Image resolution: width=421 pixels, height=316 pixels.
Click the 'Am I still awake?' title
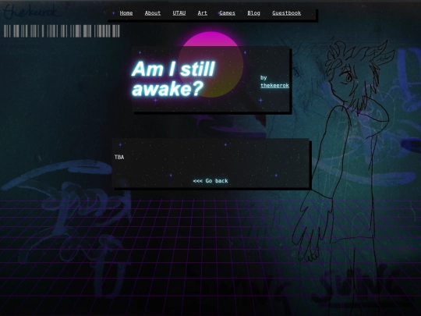[173, 78]
